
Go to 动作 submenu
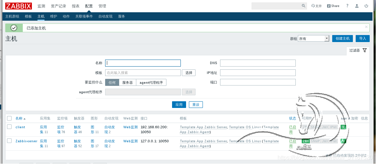[x=66, y=16]
